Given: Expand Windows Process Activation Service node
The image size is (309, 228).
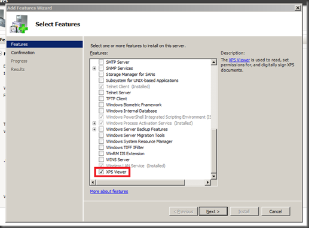Looking at the screenshot, I should tap(94, 124).
